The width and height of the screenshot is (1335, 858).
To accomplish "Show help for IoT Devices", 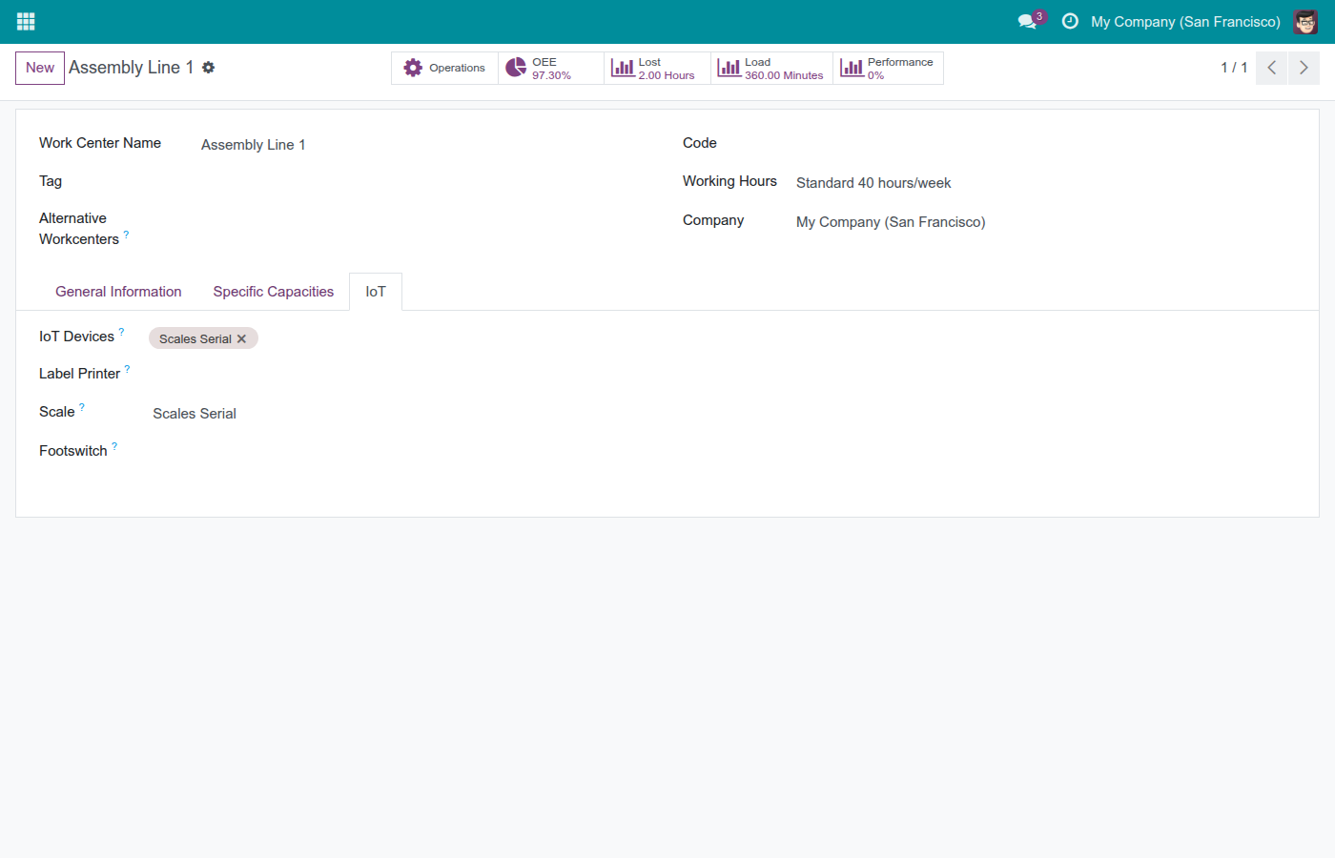I will 121,332.
